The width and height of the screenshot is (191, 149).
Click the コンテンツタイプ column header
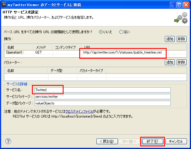(67, 47)
